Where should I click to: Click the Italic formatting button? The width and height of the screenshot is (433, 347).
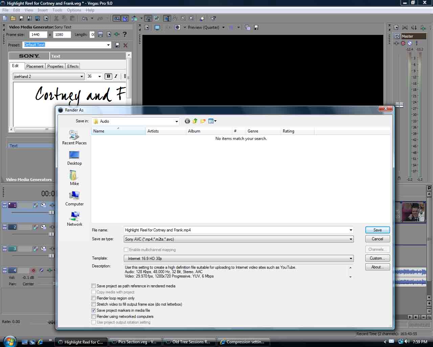[x=116, y=76]
